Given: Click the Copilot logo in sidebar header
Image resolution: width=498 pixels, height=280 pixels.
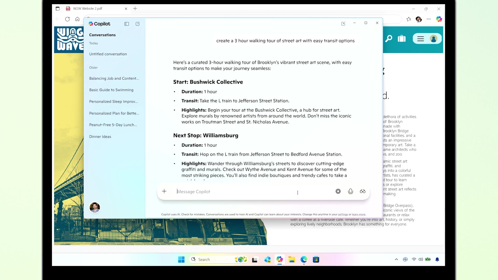Looking at the screenshot, I should pyautogui.click(x=99, y=24).
